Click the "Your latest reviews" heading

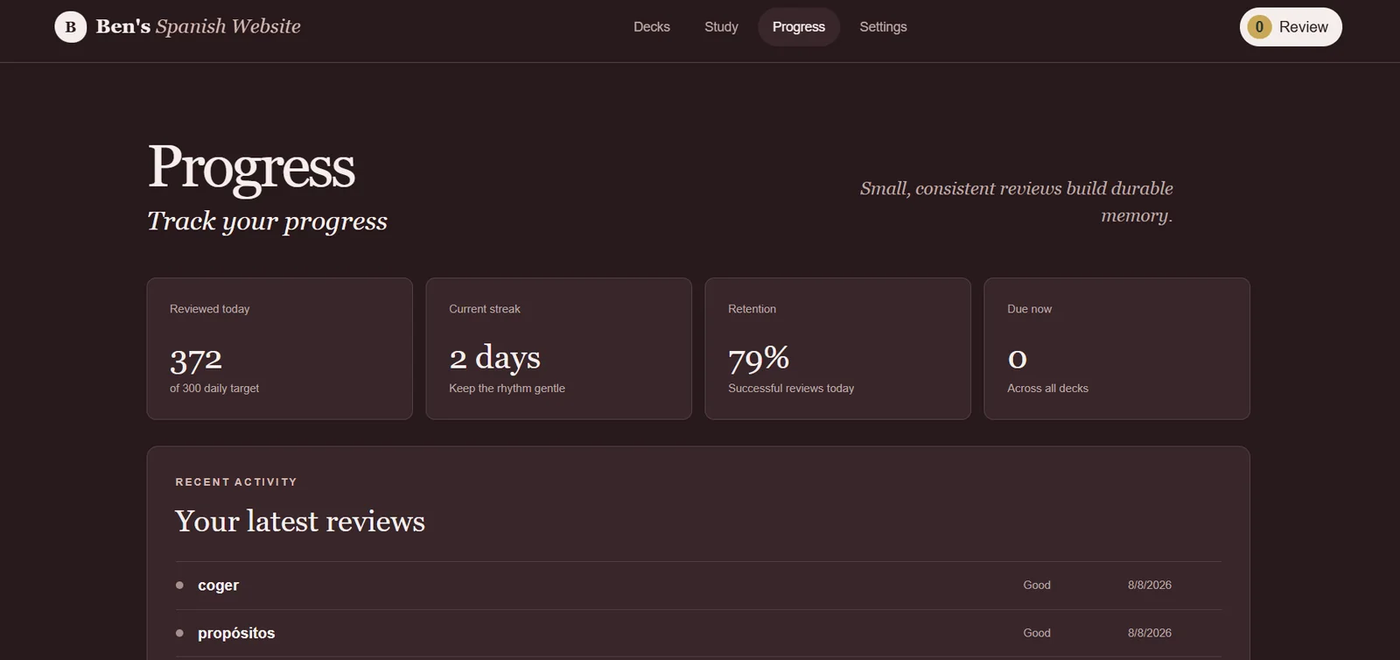[300, 522]
